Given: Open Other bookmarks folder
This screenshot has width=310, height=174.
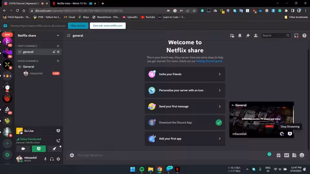Looking at the screenshot, I should click(x=296, y=17).
